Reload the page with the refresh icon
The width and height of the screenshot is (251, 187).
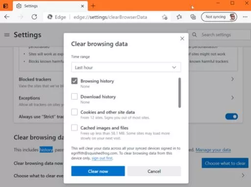pyautogui.click(x=34, y=17)
